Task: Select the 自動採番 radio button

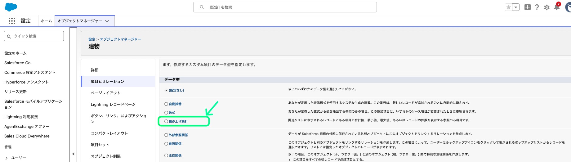Action: [x=166, y=104]
